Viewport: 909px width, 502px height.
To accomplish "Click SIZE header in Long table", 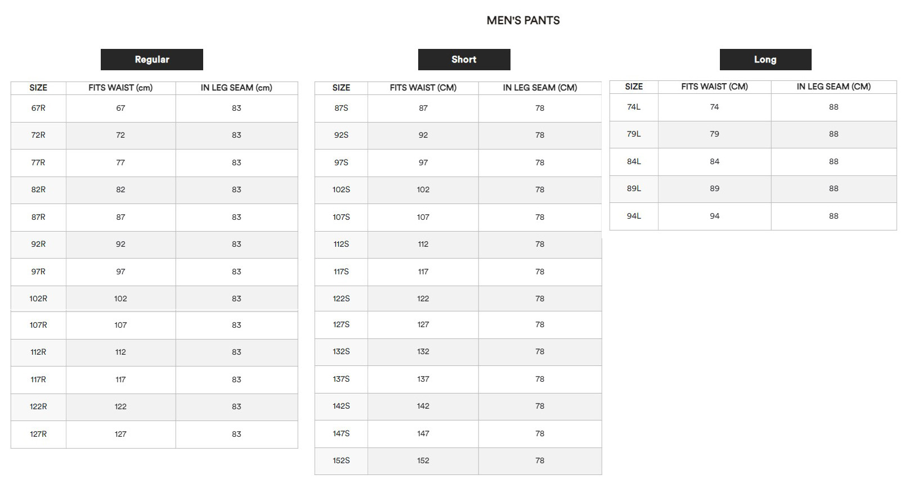I will pyautogui.click(x=634, y=87).
